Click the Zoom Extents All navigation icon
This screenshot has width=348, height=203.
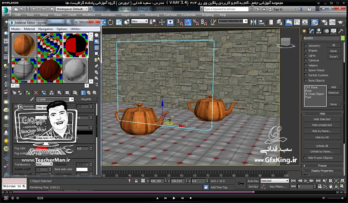pyautogui.click(x=342, y=181)
